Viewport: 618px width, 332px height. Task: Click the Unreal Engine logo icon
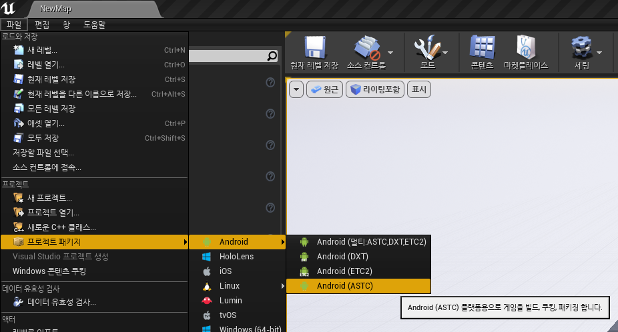tap(8, 8)
